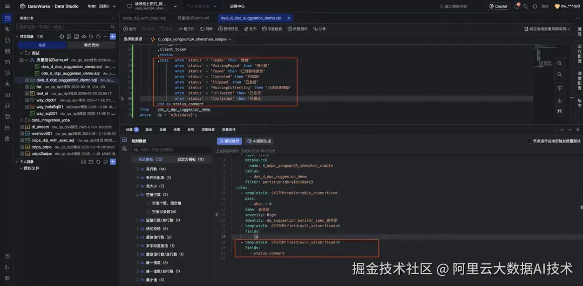
Task: Click the fit-to-screen icon below arrows
Action: click(560, 111)
